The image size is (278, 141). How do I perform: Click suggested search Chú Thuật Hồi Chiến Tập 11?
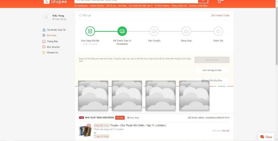140,6
